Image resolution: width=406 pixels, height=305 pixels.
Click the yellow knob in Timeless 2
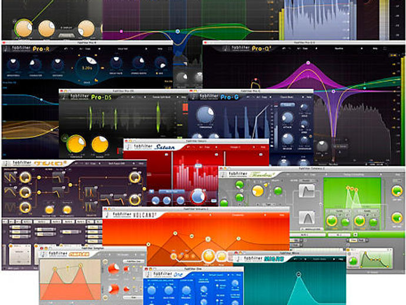pos(258,191)
